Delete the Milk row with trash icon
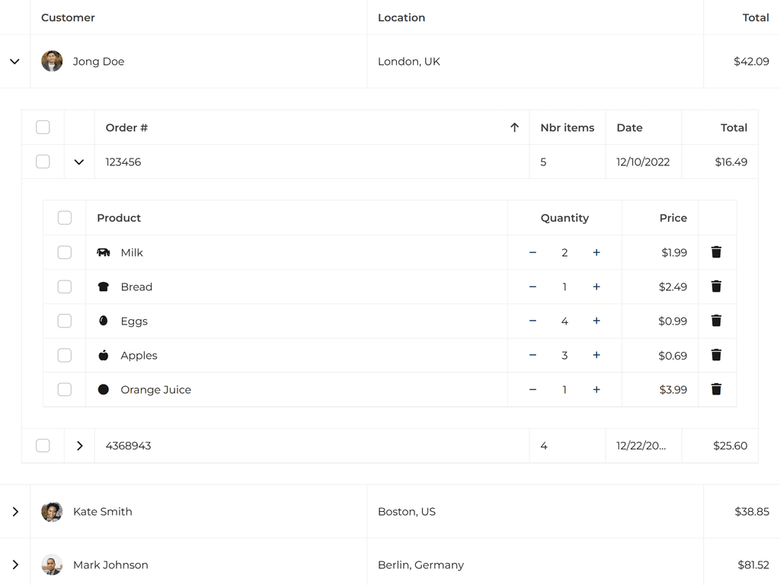This screenshot has height=585, width=780. coord(716,252)
